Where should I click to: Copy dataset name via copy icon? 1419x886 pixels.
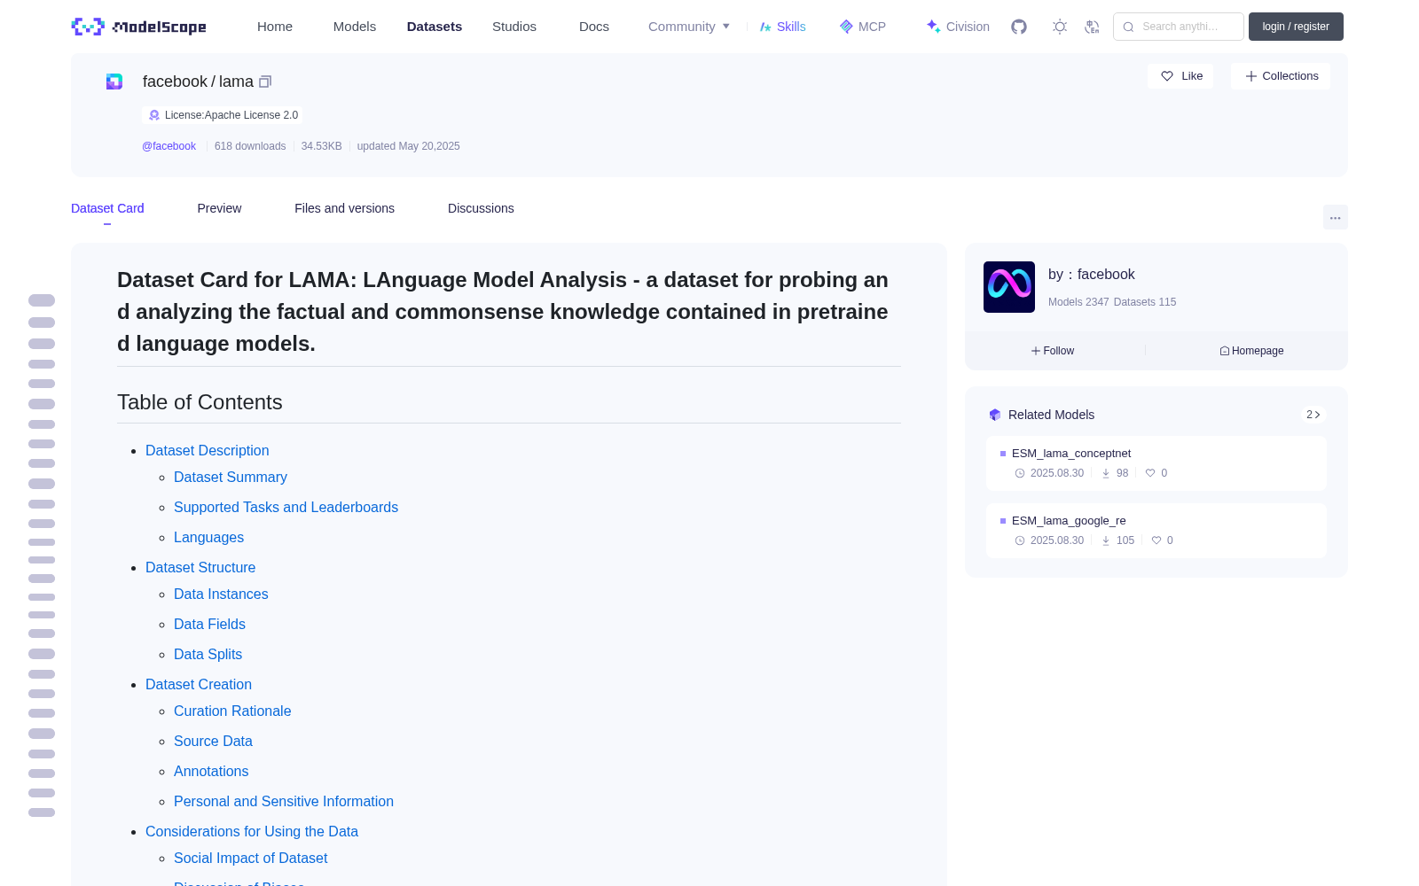pos(265,82)
